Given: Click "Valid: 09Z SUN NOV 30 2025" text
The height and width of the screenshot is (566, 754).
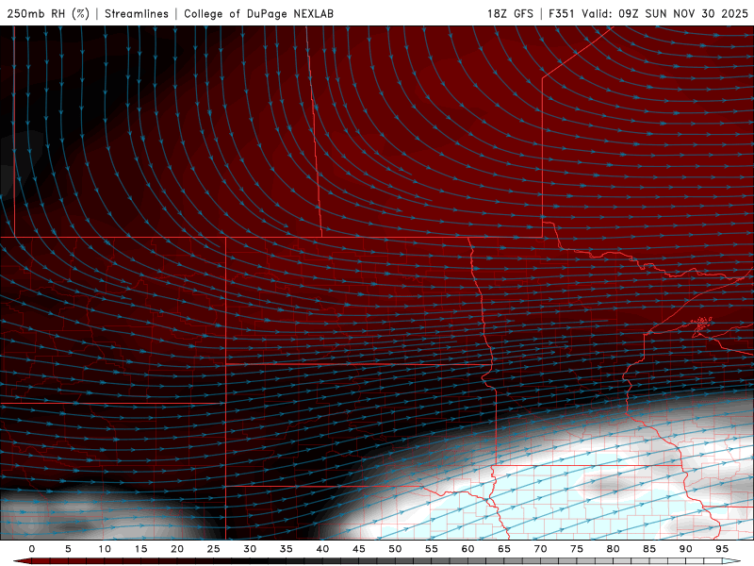Looking at the screenshot, I should (x=665, y=13).
